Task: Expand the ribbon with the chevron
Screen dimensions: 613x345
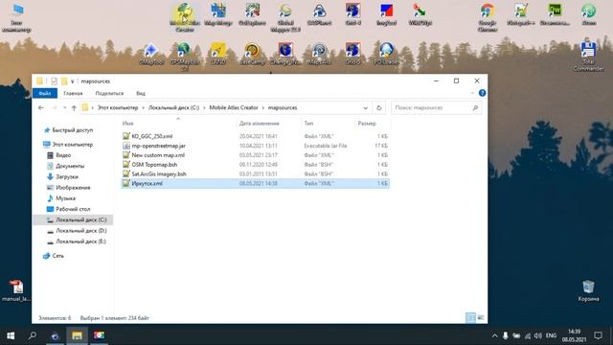Action: pos(472,93)
